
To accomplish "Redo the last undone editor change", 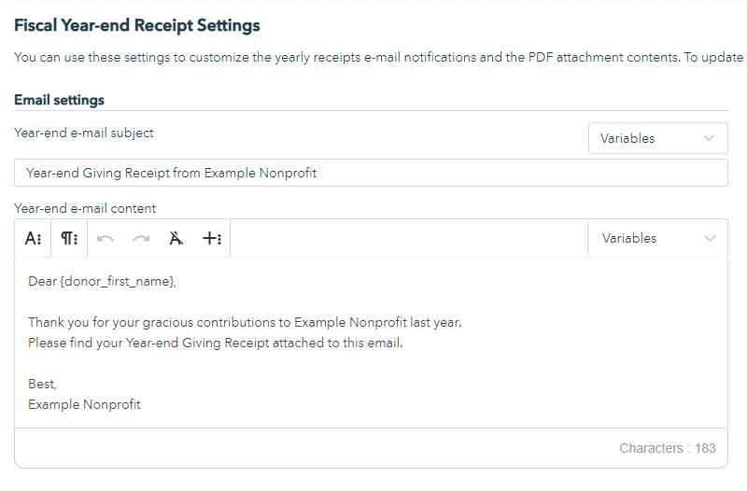I will (141, 238).
